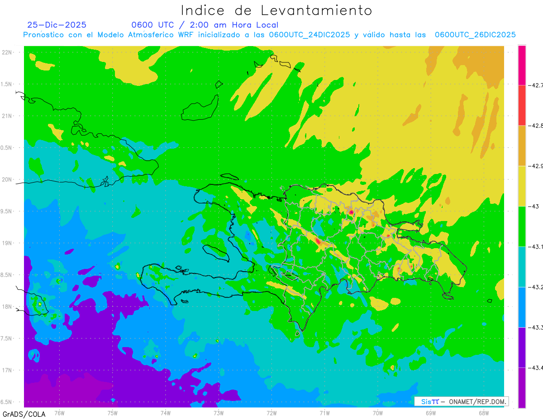Click the 73W longitude axis label
543x419 pixels.
(219, 412)
